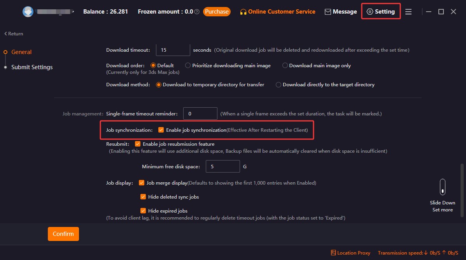Switch to the Submit Settings tab

(x=32, y=67)
